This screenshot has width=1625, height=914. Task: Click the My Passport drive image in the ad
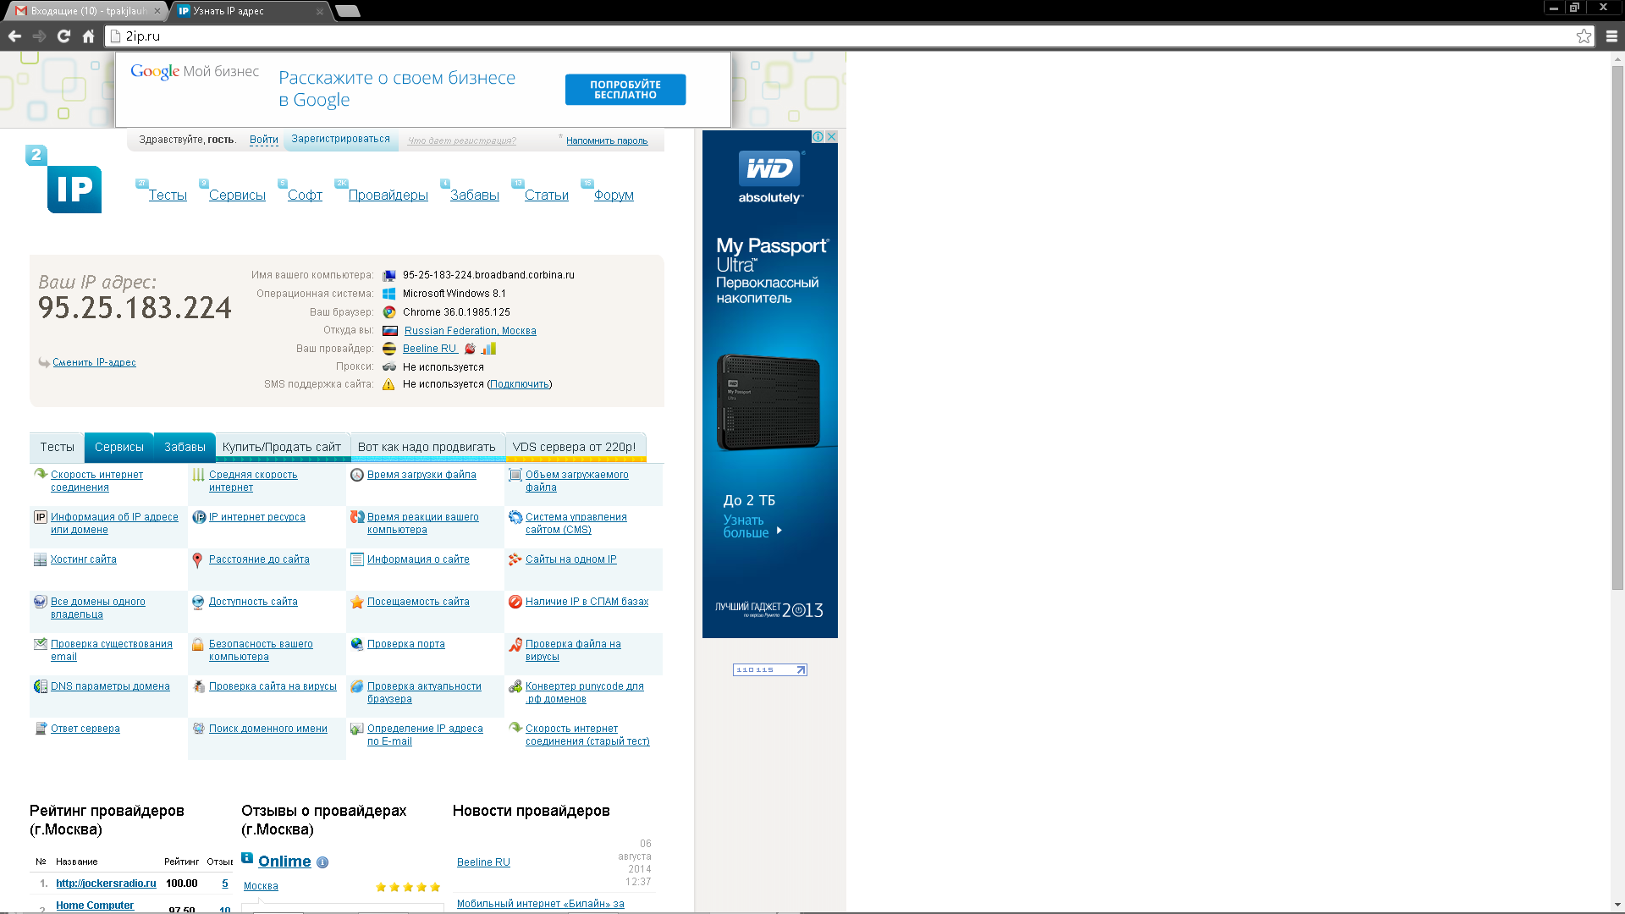(768, 403)
